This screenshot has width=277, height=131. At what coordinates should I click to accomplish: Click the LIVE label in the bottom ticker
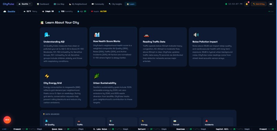coord(4,129)
